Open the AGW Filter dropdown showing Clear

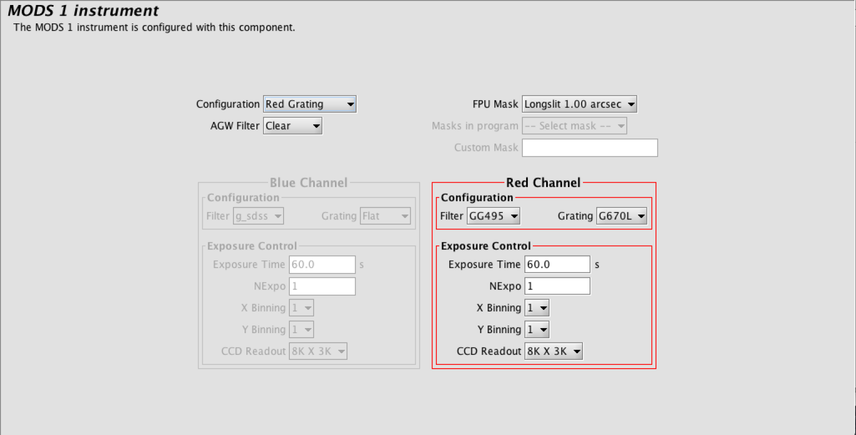[x=293, y=126]
